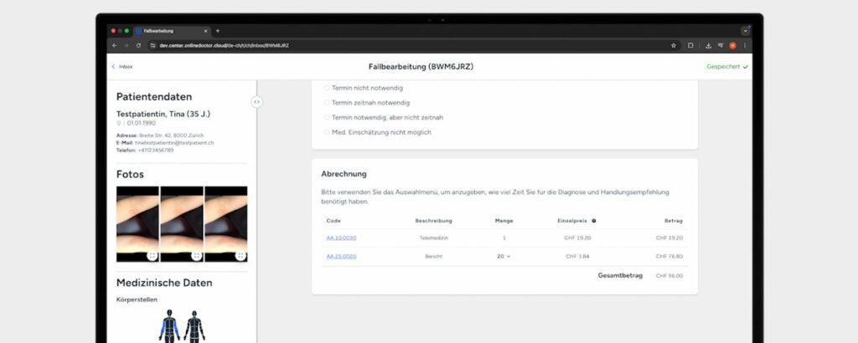858x343 pixels.
Task: Click the back body figure diagram
Action: pyautogui.click(x=194, y=326)
